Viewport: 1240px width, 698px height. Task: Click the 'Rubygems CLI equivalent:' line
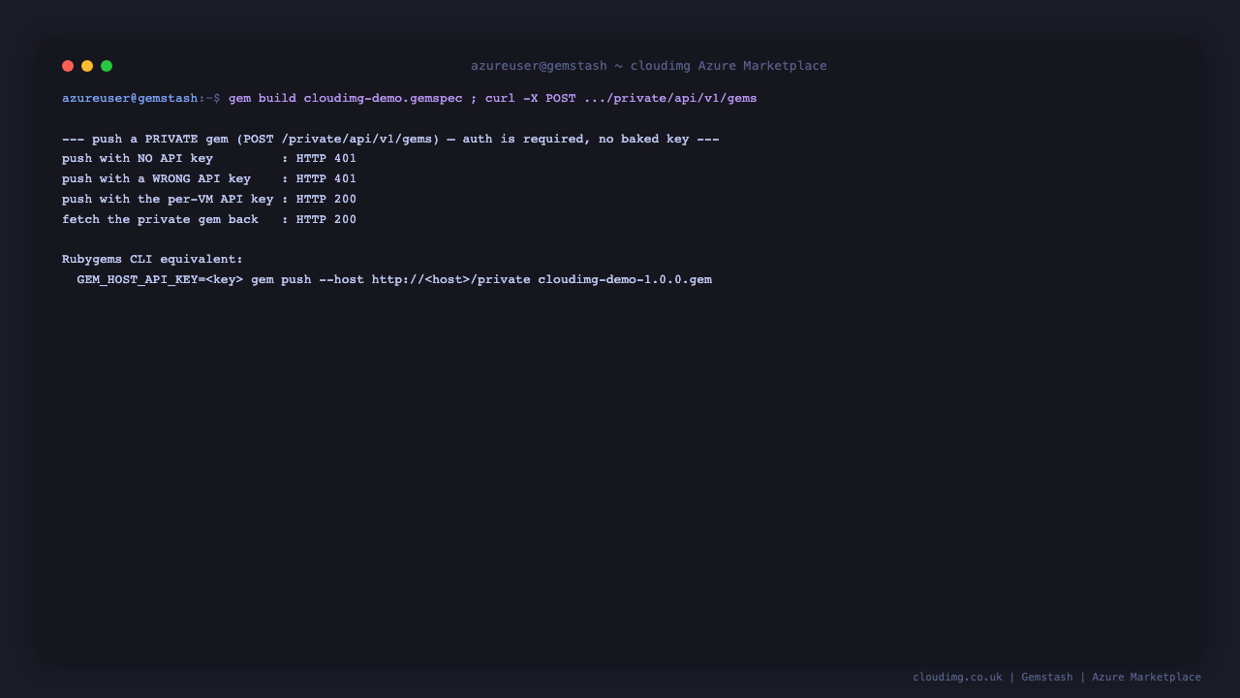(152, 260)
